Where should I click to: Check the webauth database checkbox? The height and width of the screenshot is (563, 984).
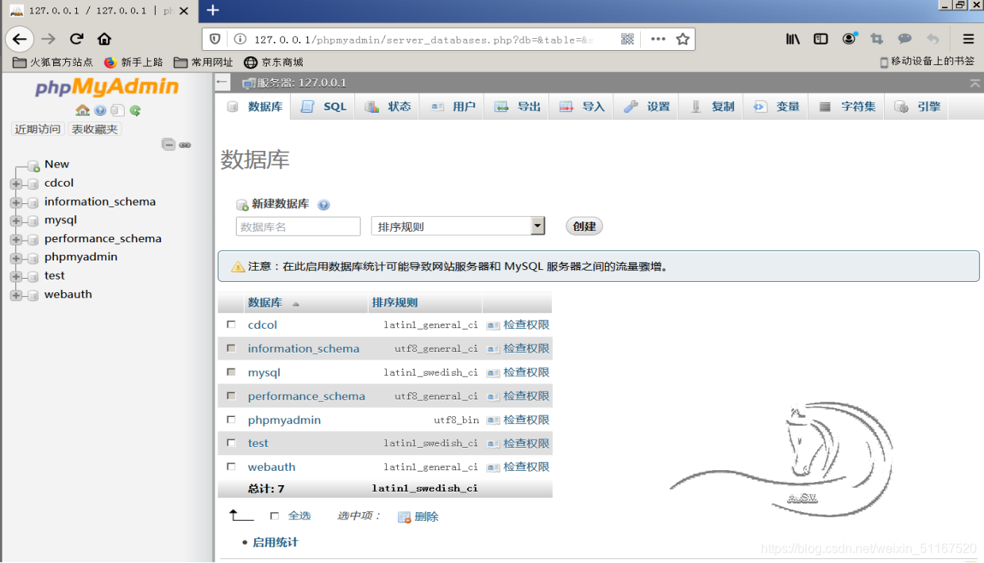[231, 466]
